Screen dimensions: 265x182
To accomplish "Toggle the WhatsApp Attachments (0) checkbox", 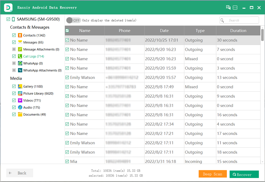I will pos(14,70).
